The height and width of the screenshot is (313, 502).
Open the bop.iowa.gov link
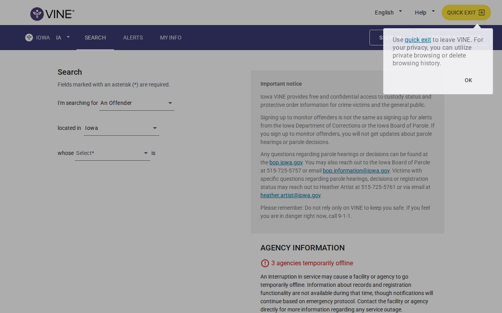[x=286, y=162]
